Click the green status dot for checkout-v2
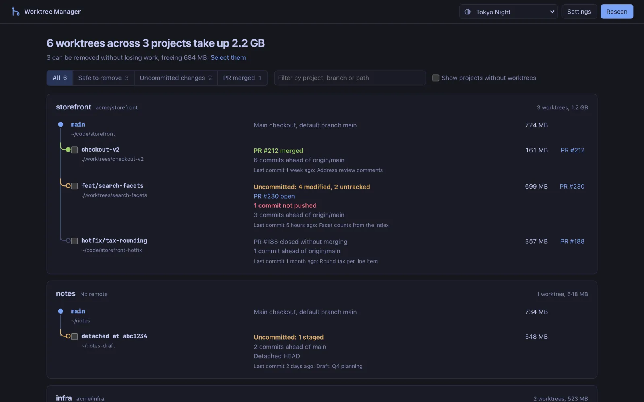The image size is (644, 402). pyautogui.click(x=68, y=150)
